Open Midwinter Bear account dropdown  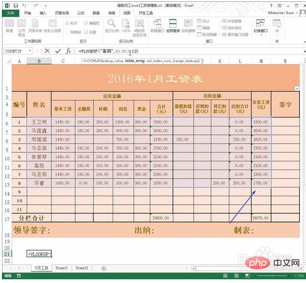[x=283, y=13]
